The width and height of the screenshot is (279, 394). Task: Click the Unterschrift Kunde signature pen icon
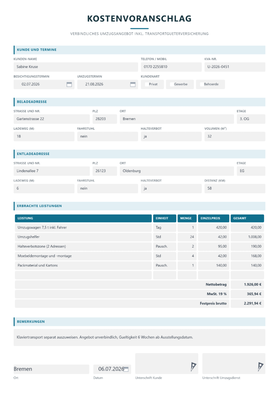[193, 367]
